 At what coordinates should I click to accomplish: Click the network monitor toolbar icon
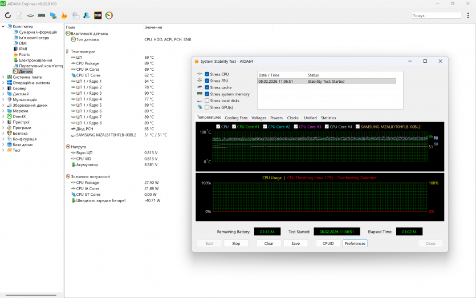pos(53,15)
